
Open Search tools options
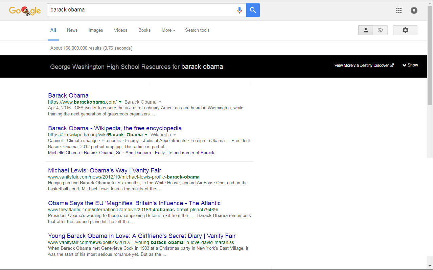[197, 30]
